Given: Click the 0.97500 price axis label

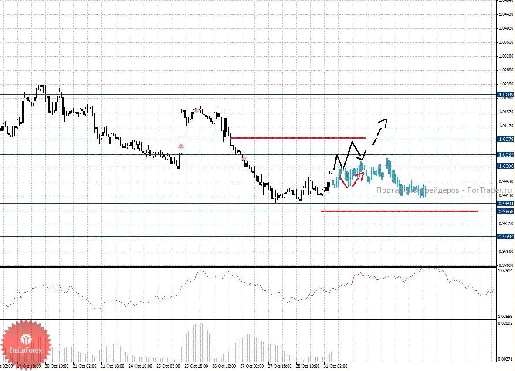Looking at the screenshot, I should [506, 252].
